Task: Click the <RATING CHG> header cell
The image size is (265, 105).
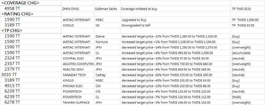Action: [x=31, y=14]
